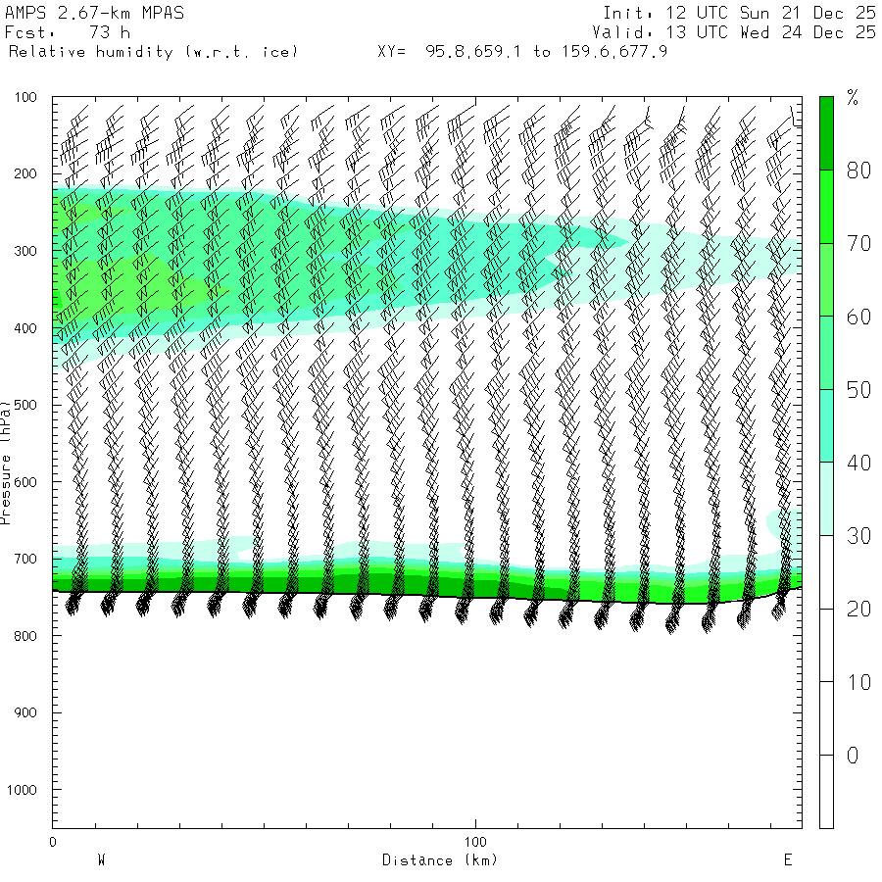This screenshot has width=882, height=882.
Task: Click the 400 pressure axis label
Action: click(x=25, y=328)
